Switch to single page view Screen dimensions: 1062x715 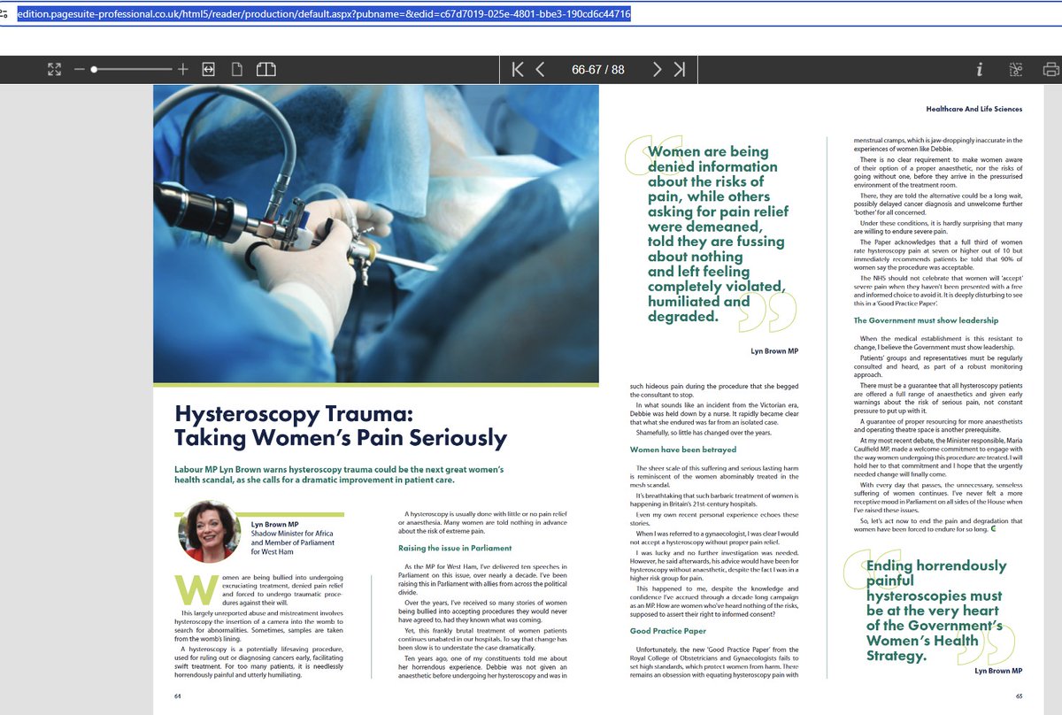click(236, 69)
